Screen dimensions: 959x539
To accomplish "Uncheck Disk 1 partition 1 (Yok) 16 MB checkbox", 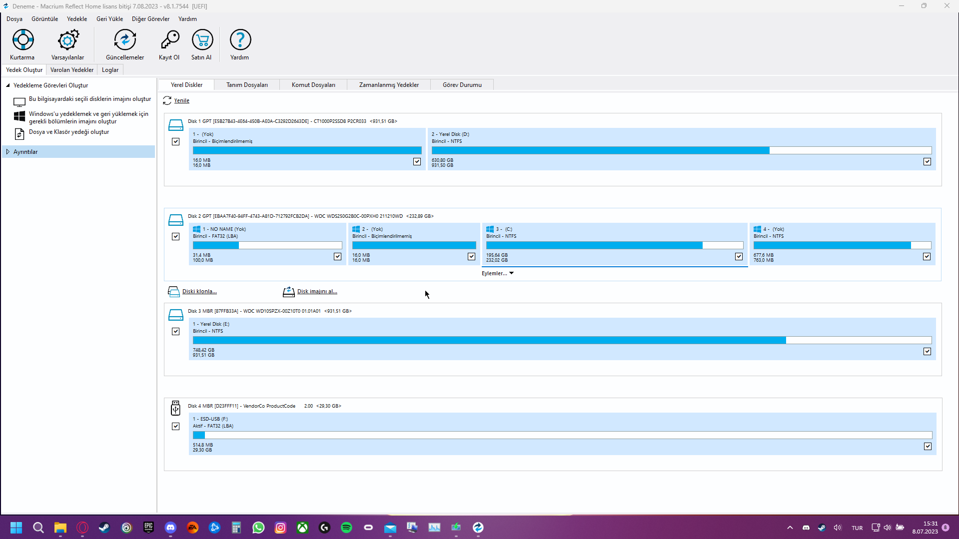I will pos(417,162).
